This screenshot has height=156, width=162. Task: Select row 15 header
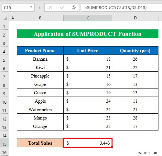(x=4, y=143)
